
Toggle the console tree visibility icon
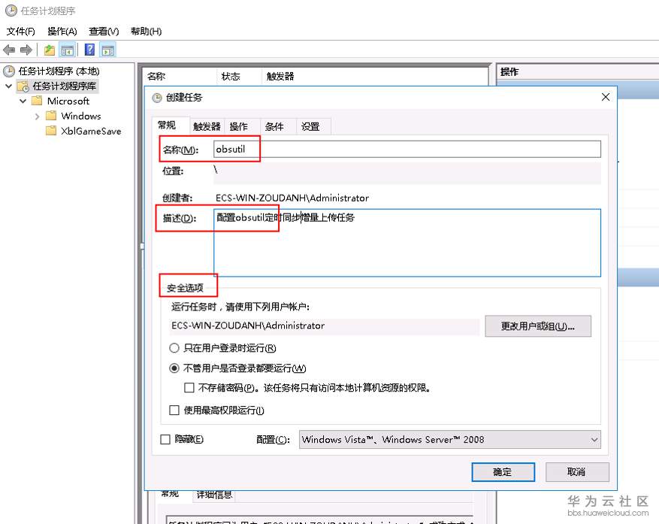(68, 50)
